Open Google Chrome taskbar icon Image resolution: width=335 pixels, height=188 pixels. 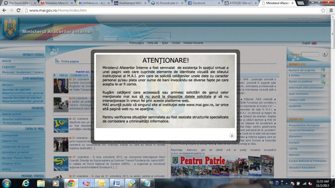pos(71,183)
